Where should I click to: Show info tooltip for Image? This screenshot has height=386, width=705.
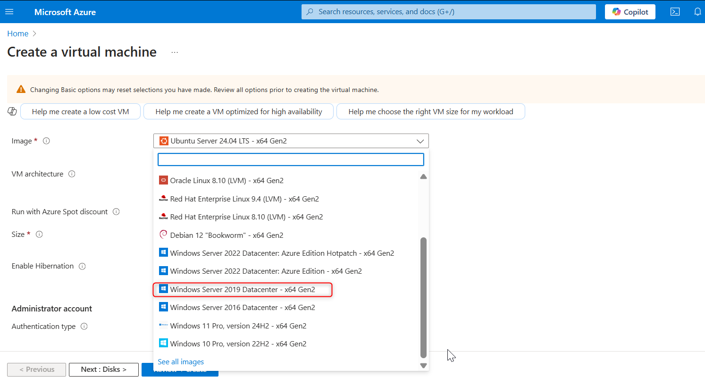point(46,141)
